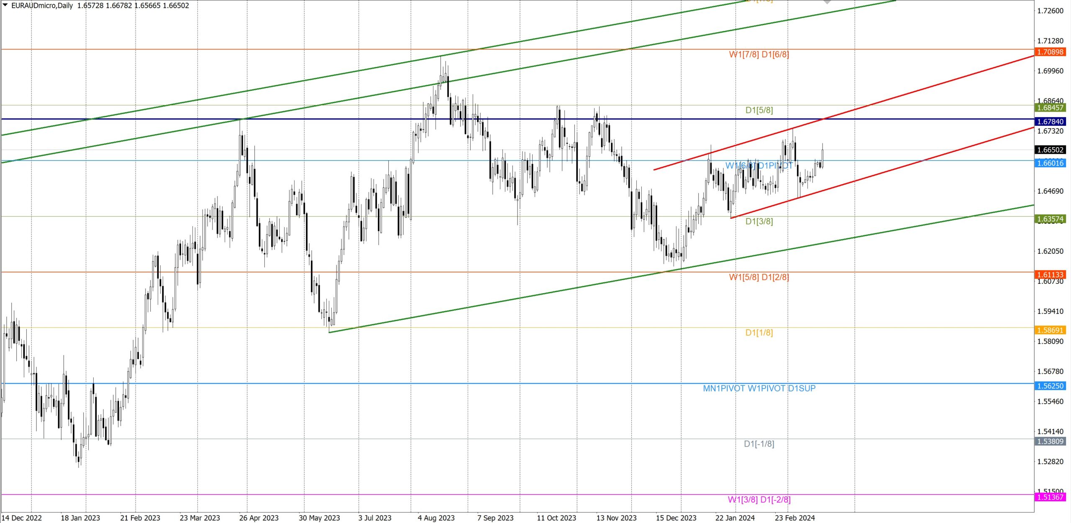Click the triangle arrow beside EURAUDmicro title
Viewport: 1071px width, 523px height.
tap(5, 5)
